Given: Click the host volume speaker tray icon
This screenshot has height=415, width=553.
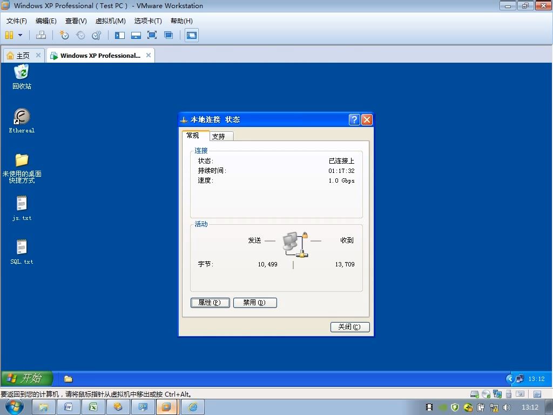Looking at the screenshot, I should coord(507,407).
